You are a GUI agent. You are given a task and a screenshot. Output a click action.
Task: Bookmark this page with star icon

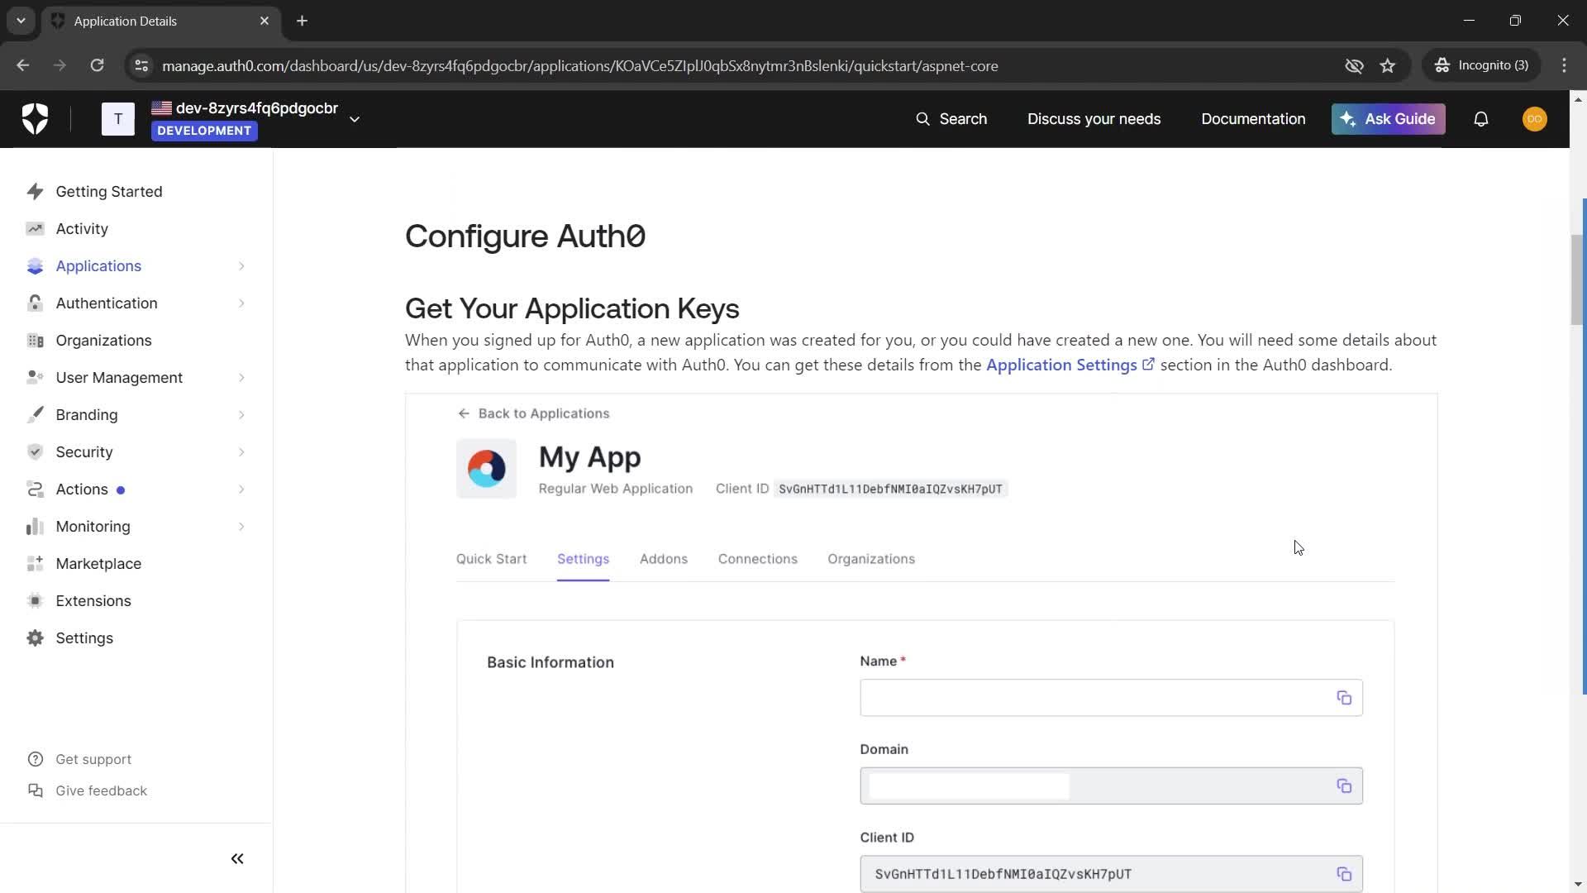click(1388, 66)
